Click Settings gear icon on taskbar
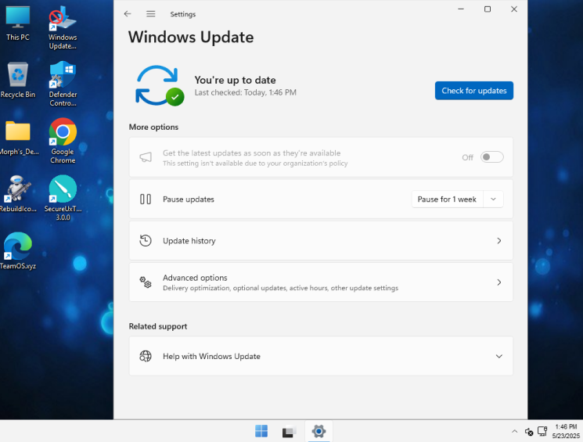 click(x=318, y=431)
